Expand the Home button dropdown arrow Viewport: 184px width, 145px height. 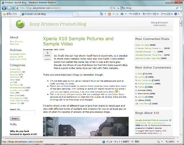click(x=105, y=14)
